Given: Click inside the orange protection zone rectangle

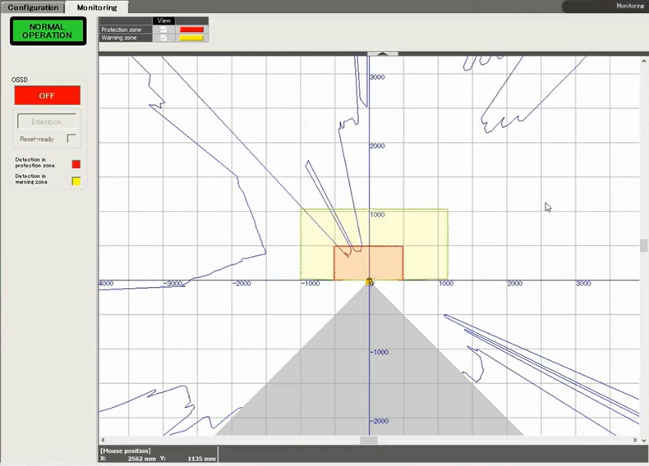Looking at the screenshot, I should tap(382, 263).
